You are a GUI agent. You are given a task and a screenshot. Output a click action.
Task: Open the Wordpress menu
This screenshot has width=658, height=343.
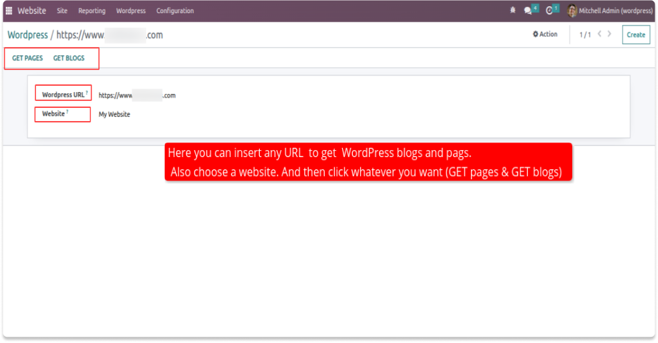click(131, 11)
